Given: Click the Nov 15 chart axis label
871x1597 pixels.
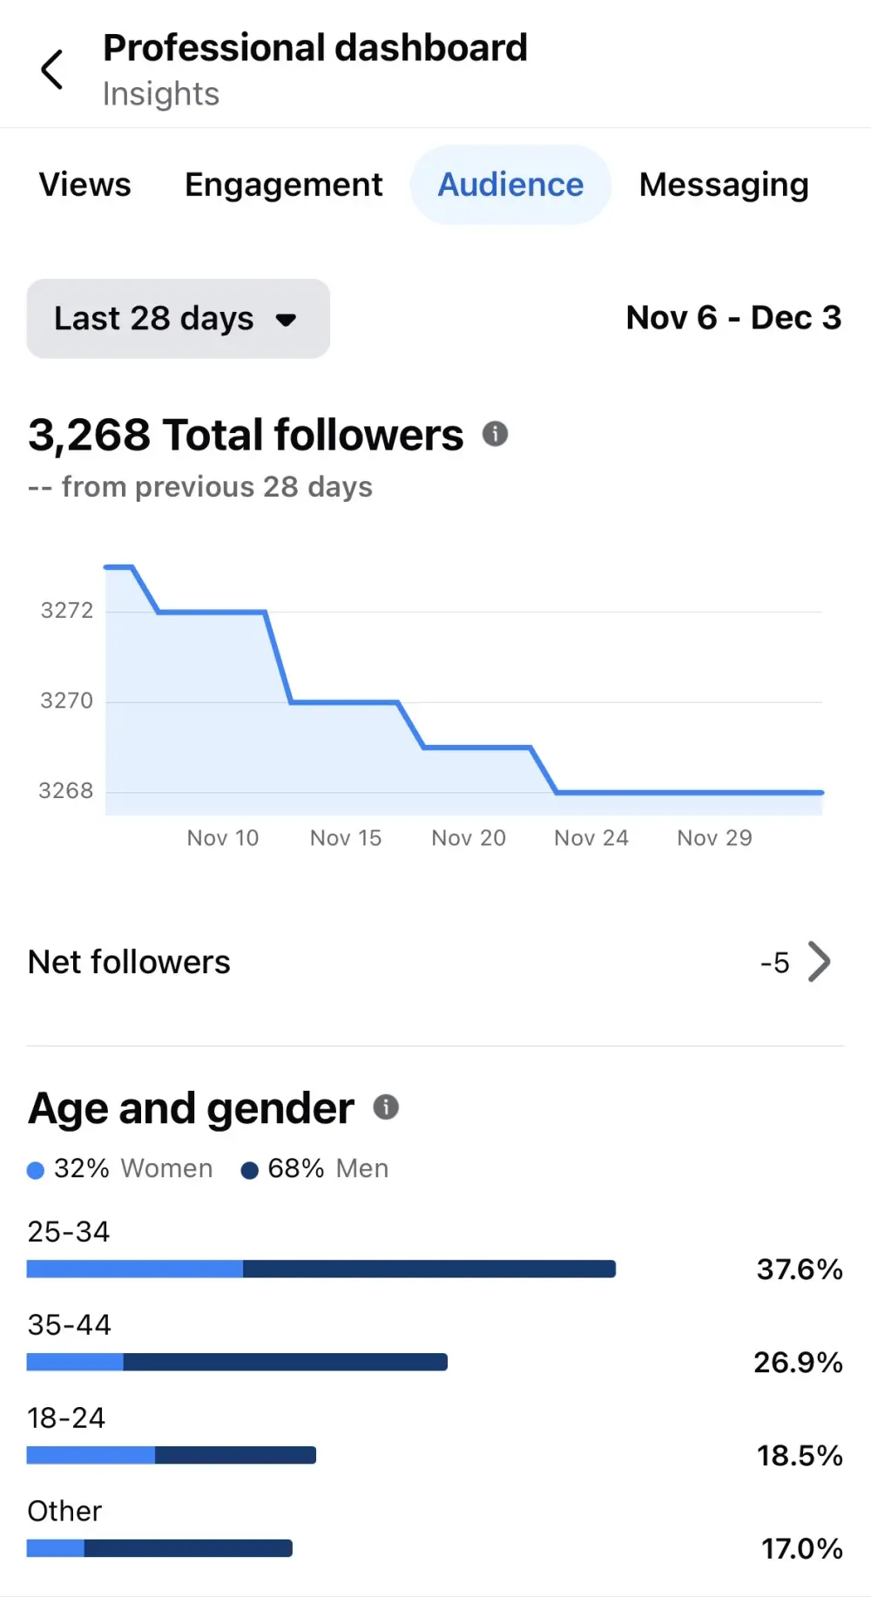Looking at the screenshot, I should coord(346,838).
